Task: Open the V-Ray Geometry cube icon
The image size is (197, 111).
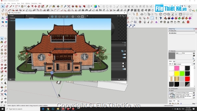Action: point(59,17)
